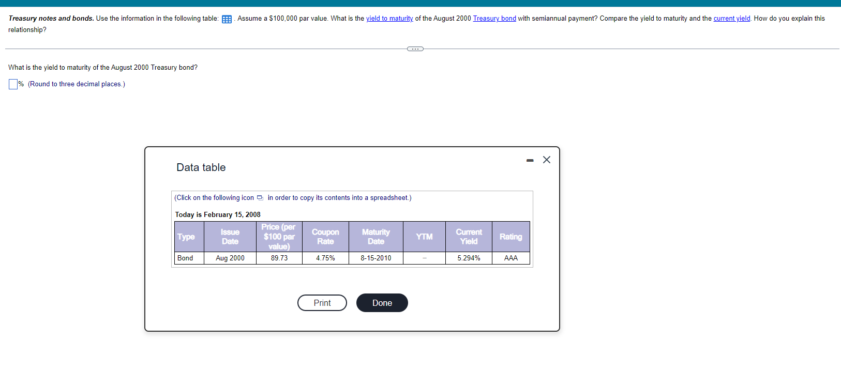Select the 'Maturity Date' column header
841x387 pixels.
pos(376,237)
